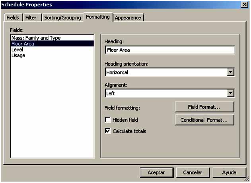Close the Schedule Properties dialog
This screenshot has height=183, width=251.
point(244,5)
